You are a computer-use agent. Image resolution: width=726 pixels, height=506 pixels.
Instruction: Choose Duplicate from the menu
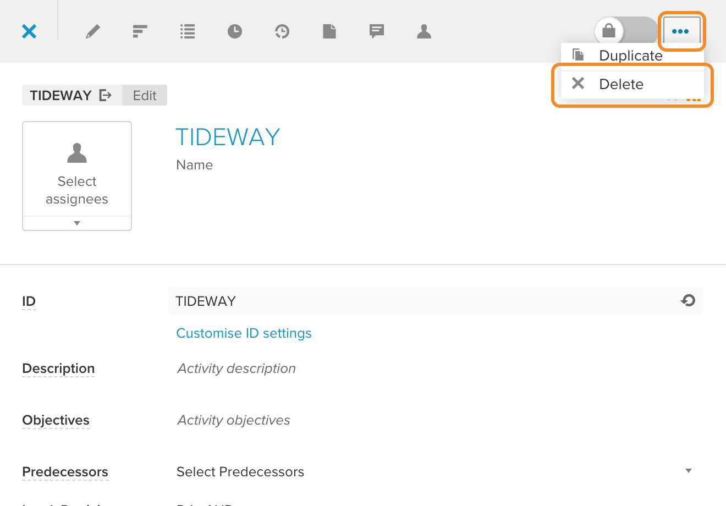(632, 55)
